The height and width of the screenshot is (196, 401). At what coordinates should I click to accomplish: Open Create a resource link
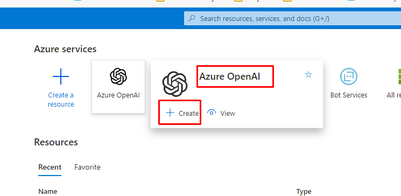point(61,100)
